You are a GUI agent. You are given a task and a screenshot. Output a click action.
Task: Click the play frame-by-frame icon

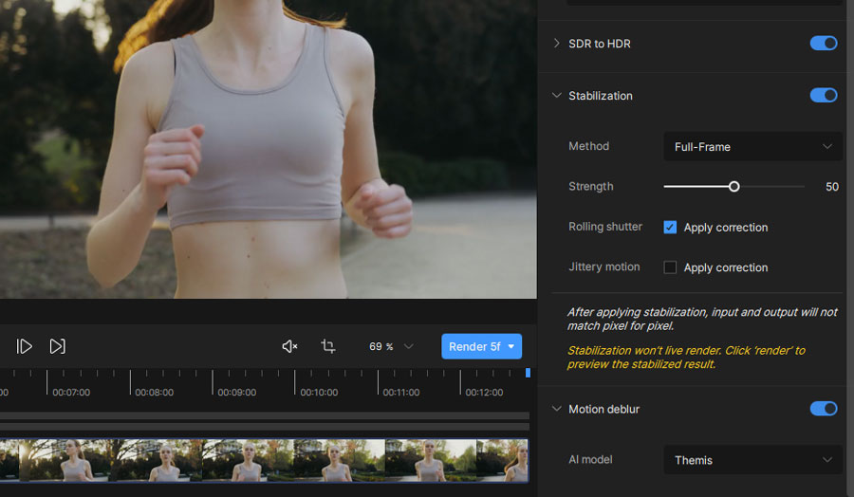[x=25, y=346]
